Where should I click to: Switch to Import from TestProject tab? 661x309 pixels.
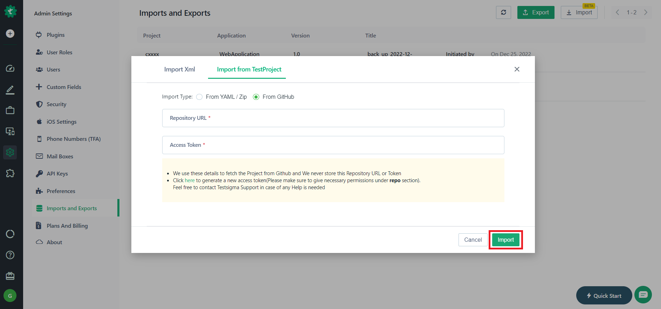coord(249,69)
